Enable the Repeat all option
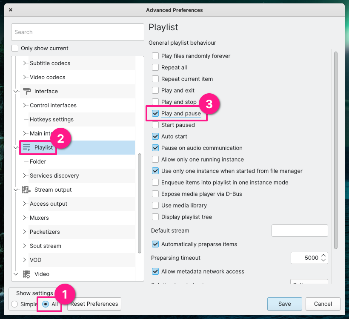Screen dimensions: 349x319 155,67
